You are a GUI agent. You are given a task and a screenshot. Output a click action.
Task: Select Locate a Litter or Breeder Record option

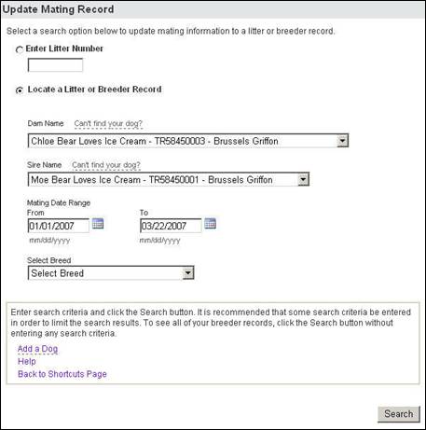[x=20, y=90]
